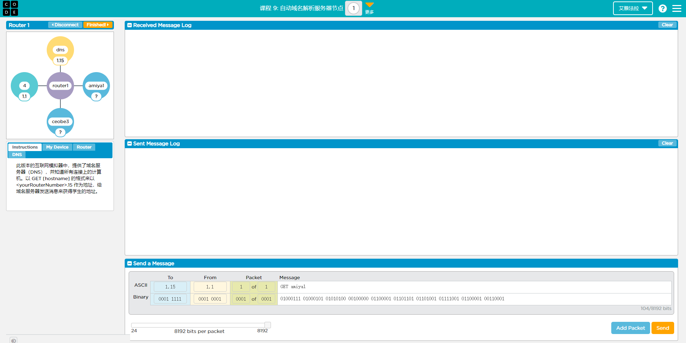Click the Binary packet number field

click(241, 299)
